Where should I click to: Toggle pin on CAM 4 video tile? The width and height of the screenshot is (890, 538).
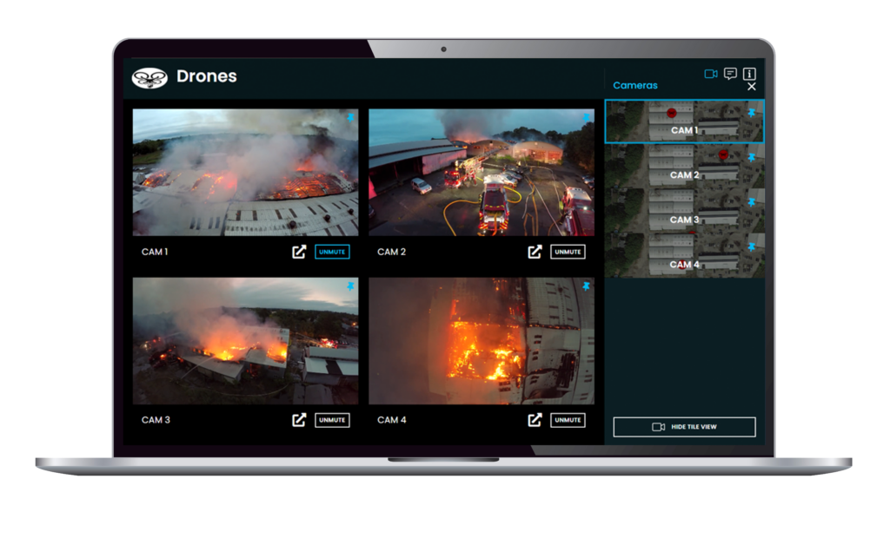(x=587, y=286)
